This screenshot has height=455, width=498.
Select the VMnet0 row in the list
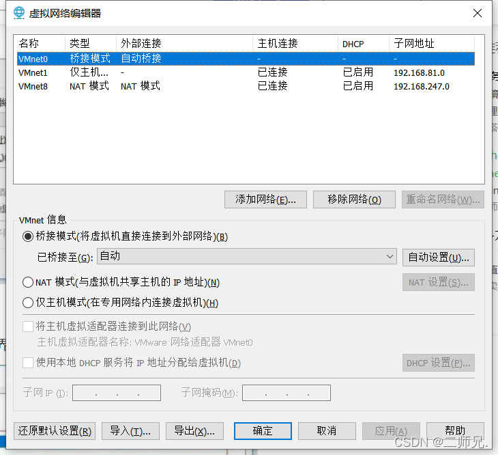246,59
